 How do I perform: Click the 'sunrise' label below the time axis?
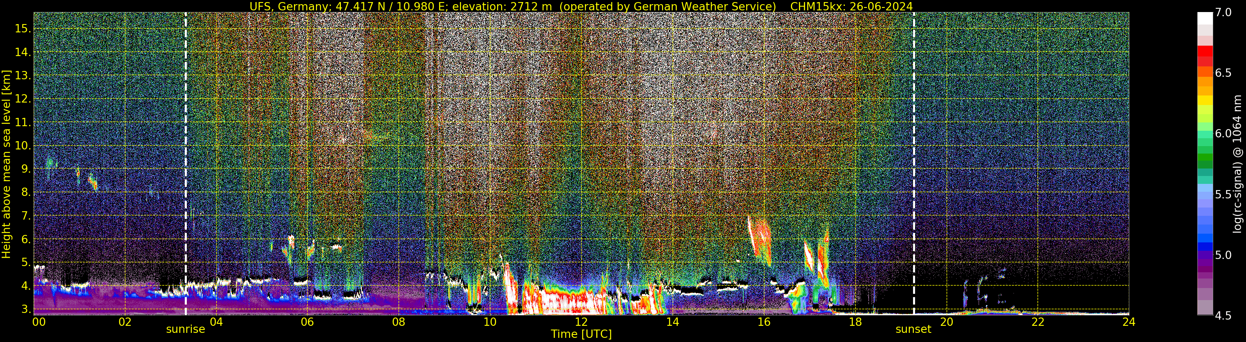pos(186,330)
